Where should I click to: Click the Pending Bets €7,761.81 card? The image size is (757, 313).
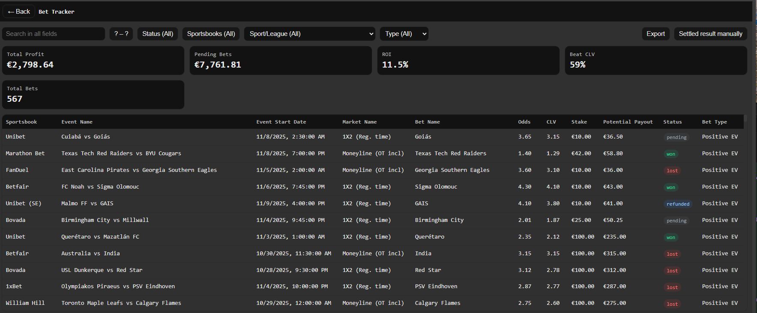[x=281, y=60]
